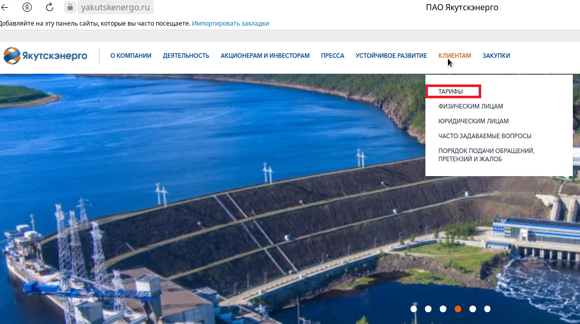The image size is (580, 324).
Task: Go to the fifth slider dot
Action: pyautogui.click(x=472, y=309)
